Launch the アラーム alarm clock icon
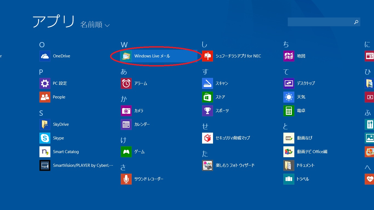Image resolution: width=374 pixels, height=210 pixels. [x=126, y=83]
